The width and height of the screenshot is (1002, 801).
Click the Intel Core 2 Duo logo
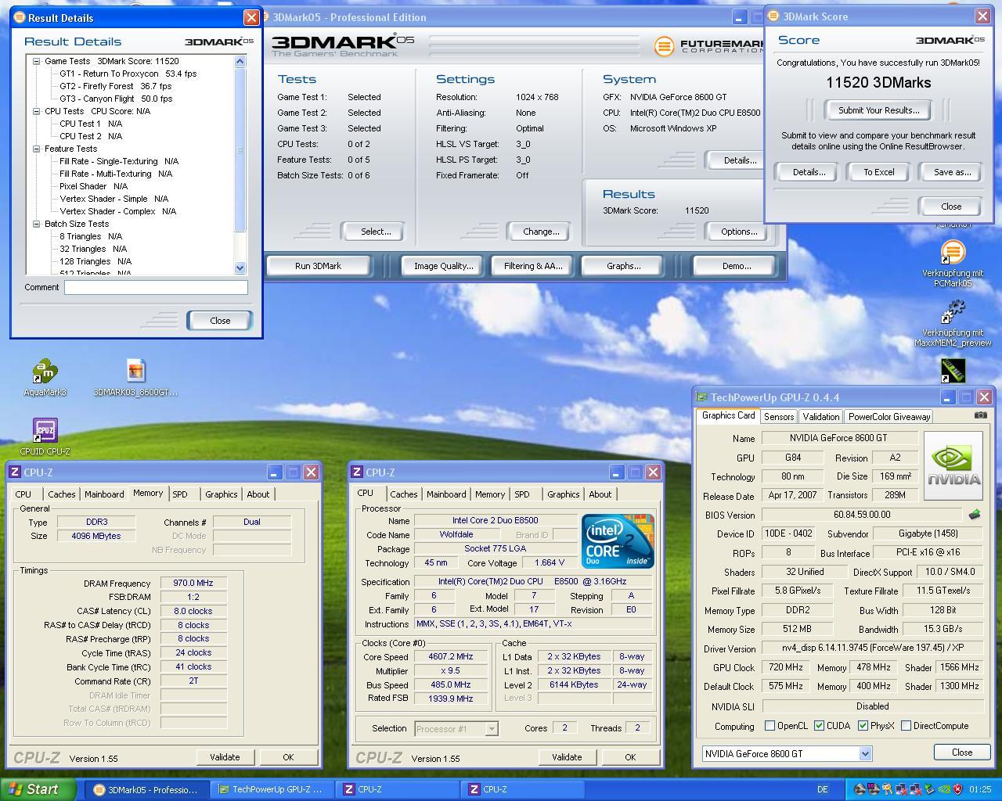[618, 541]
